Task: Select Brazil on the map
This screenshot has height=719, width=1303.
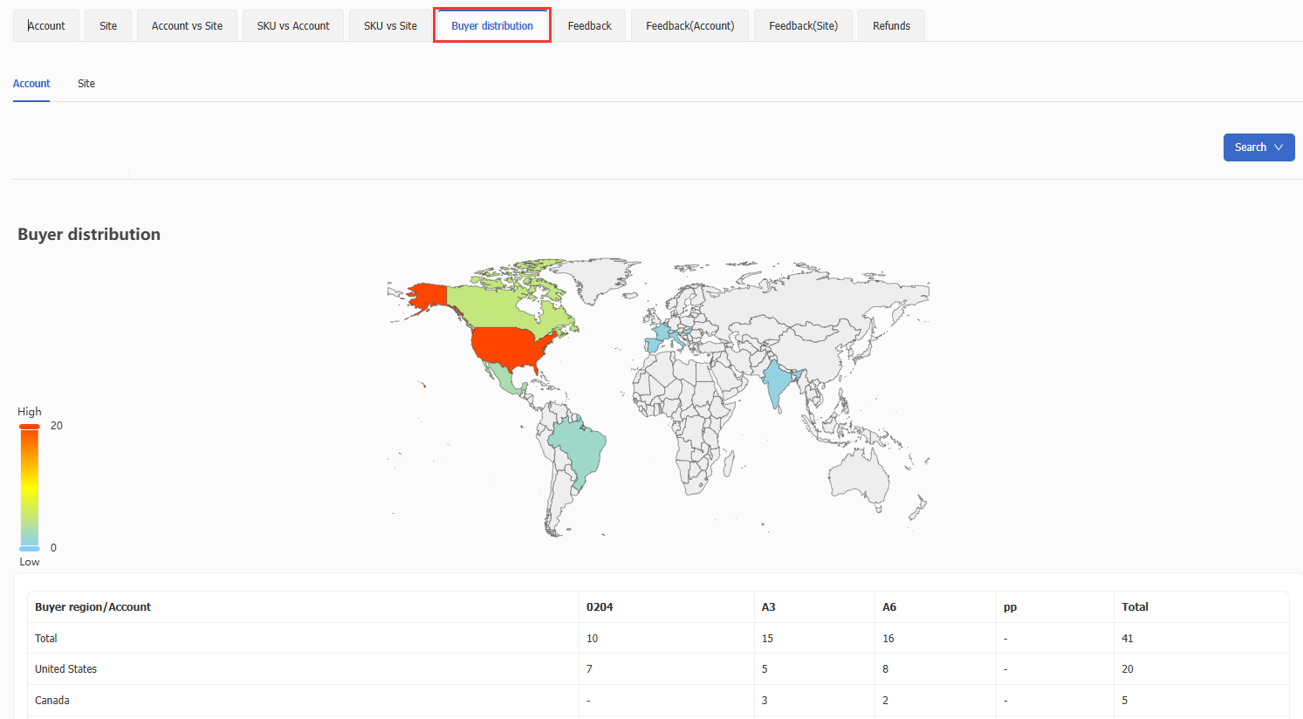Action: point(579,445)
